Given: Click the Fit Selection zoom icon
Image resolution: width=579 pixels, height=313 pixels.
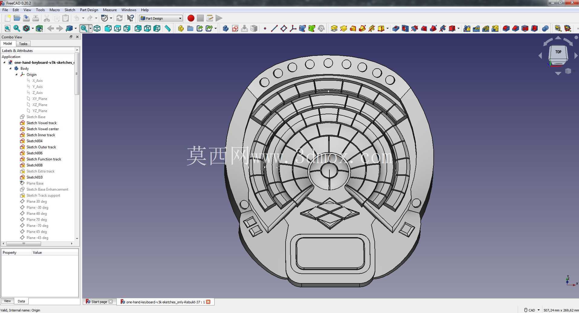Looking at the screenshot, I should click(x=17, y=28).
